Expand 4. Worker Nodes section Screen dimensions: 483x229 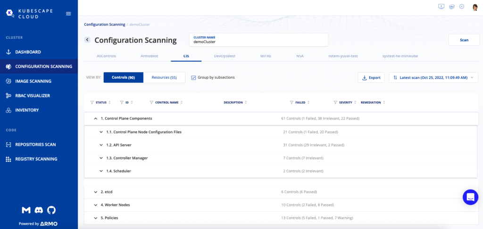point(95,205)
